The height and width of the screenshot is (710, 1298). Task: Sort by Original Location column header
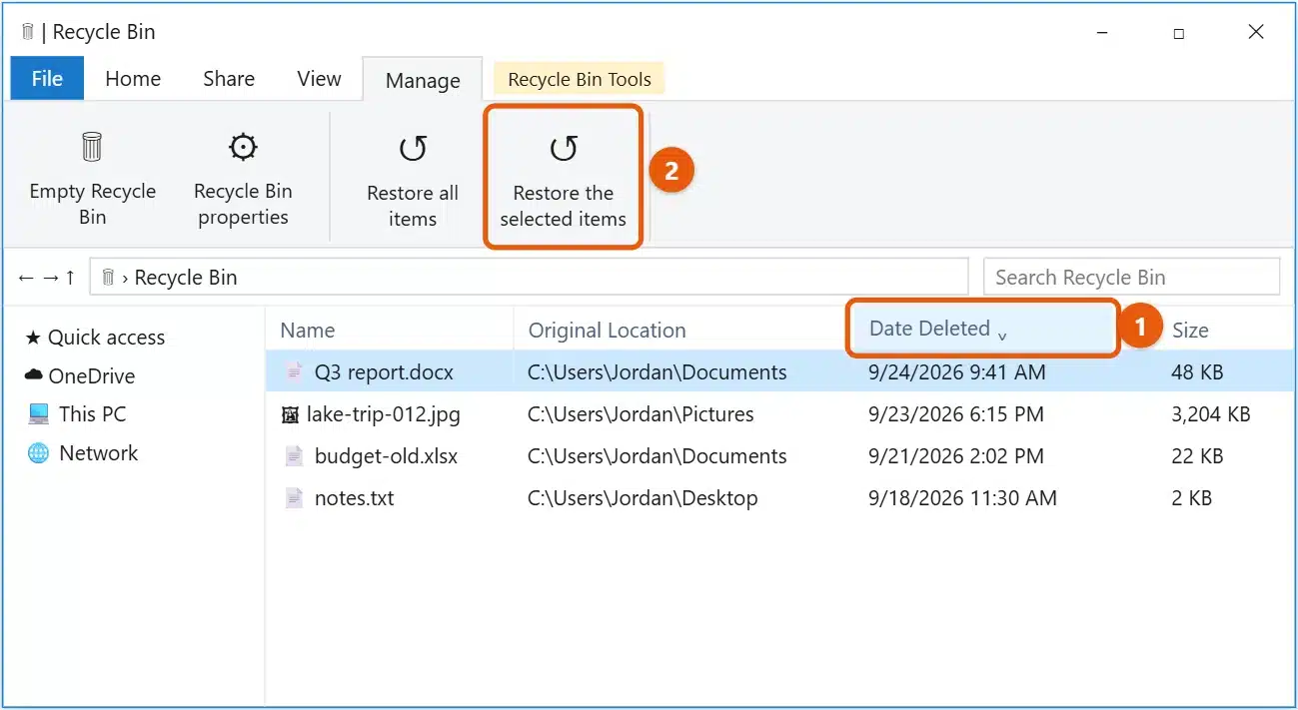[607, 331]
